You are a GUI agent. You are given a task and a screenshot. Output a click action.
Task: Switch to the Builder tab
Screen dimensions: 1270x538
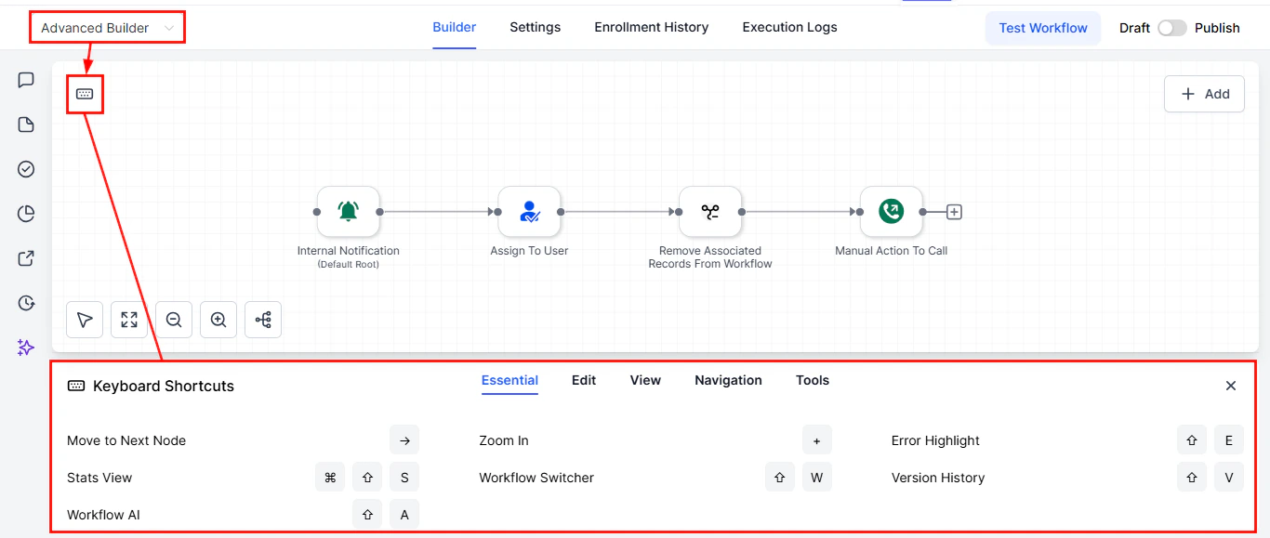455,27
